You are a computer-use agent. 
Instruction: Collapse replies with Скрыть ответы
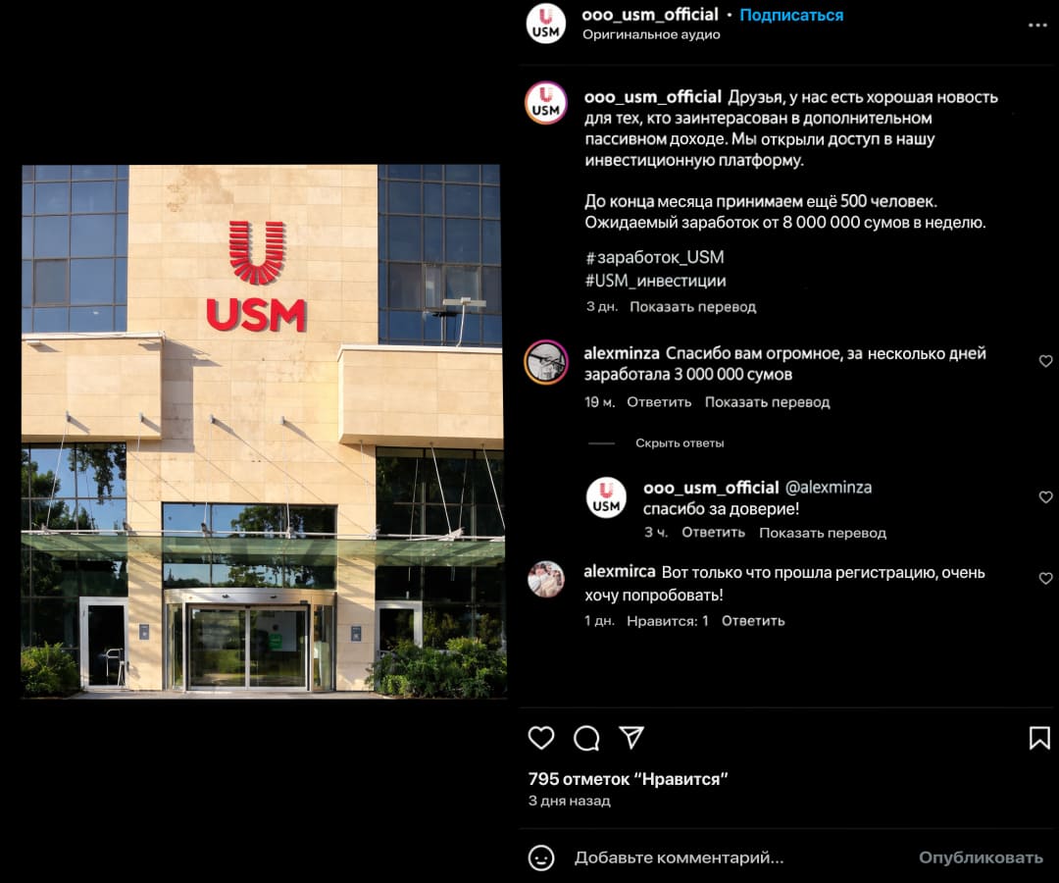click(680, 443)
